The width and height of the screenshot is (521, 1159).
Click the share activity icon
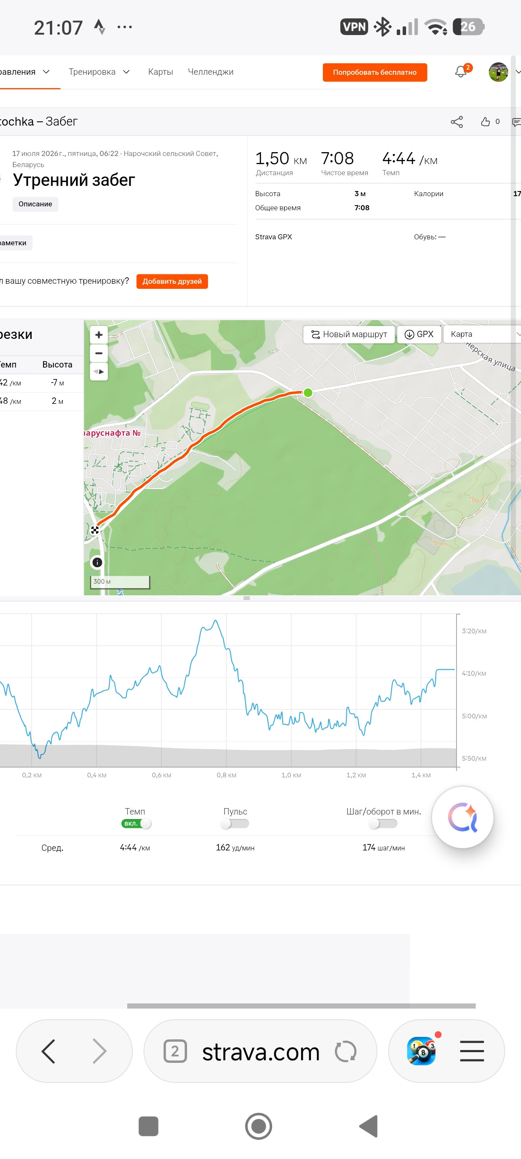tap(457, 122)
